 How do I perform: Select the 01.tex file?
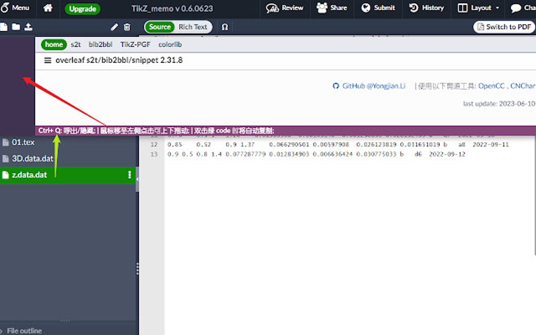[x=24, y=142]
